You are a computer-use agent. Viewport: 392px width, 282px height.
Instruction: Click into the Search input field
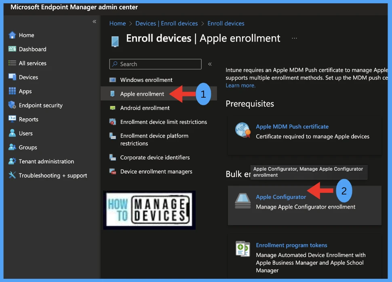[156, 64]
